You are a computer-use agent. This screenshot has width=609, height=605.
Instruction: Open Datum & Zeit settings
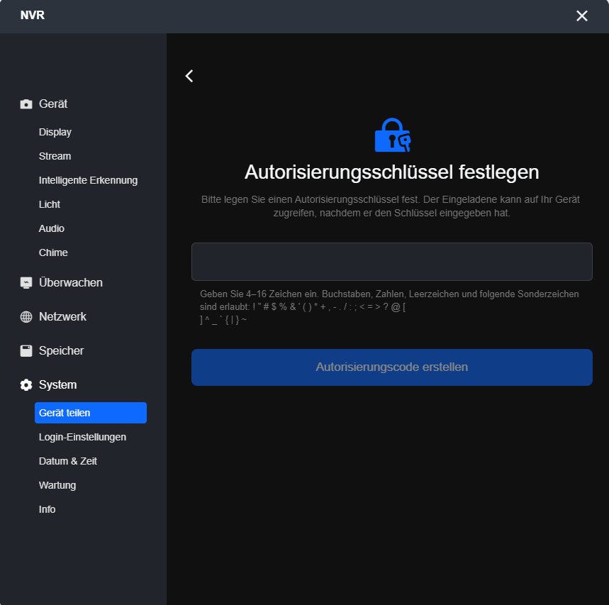pyautogui.click(x=68, y=461)
